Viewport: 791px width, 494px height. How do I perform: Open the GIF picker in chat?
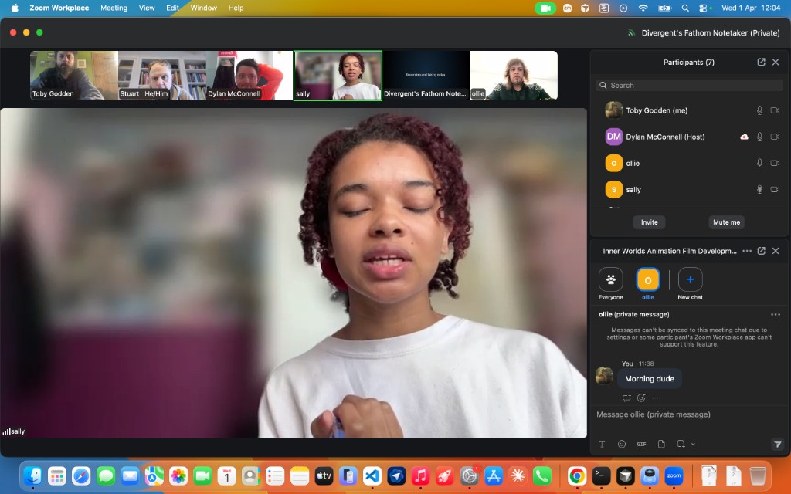[x=641, y=444]
